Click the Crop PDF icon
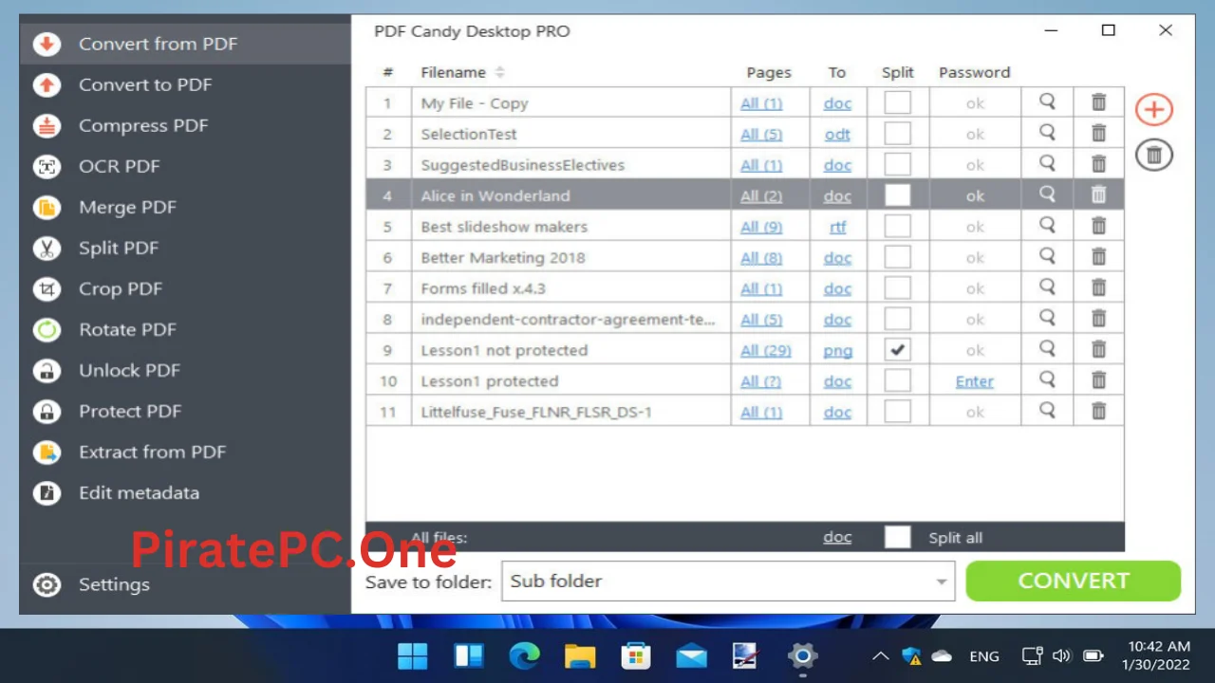The image size is (1215, 683). click(47, 288)
